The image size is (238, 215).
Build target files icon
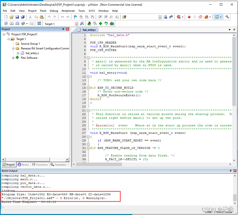[12, 23]
